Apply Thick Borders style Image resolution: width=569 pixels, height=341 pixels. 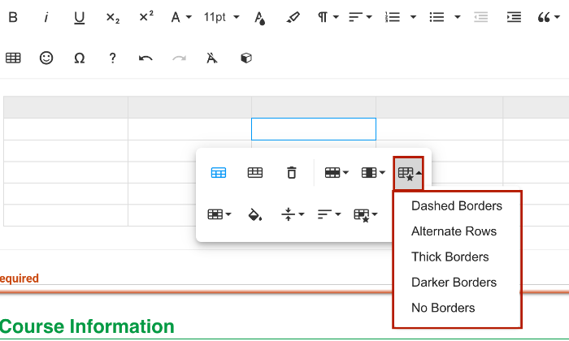point(450,257)
